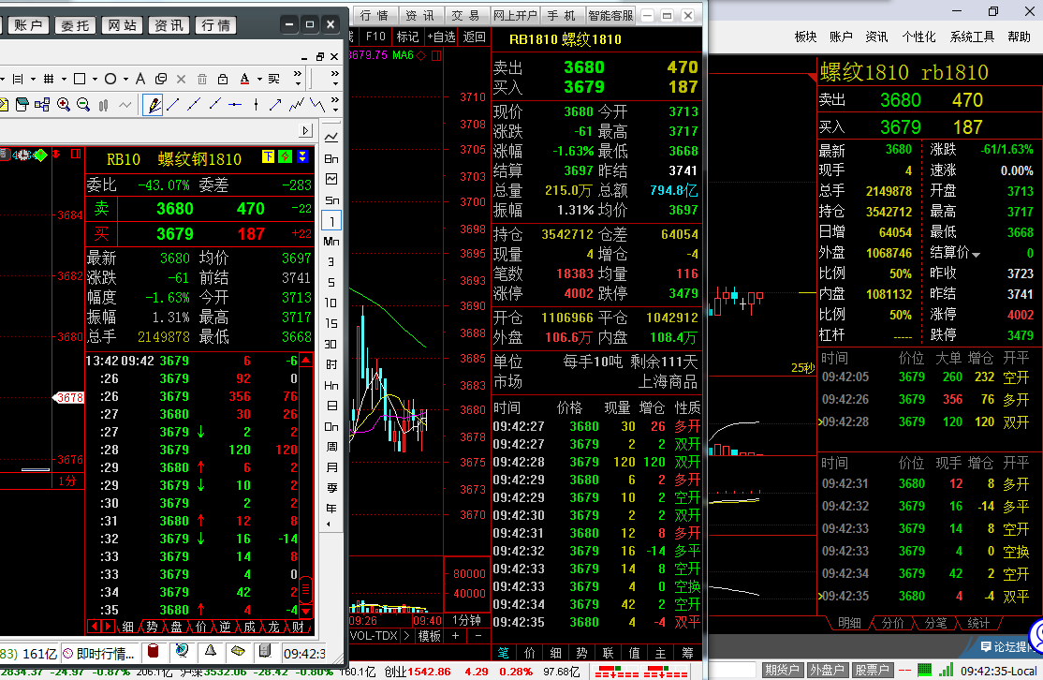Click the 期货户 account button

(782, 670)
